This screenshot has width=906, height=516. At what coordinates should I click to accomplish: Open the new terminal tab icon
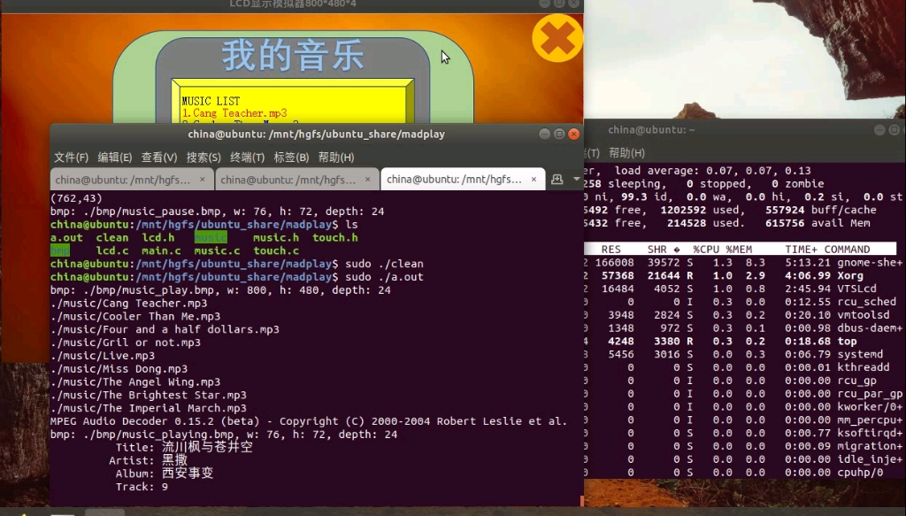tap(557, 179)
